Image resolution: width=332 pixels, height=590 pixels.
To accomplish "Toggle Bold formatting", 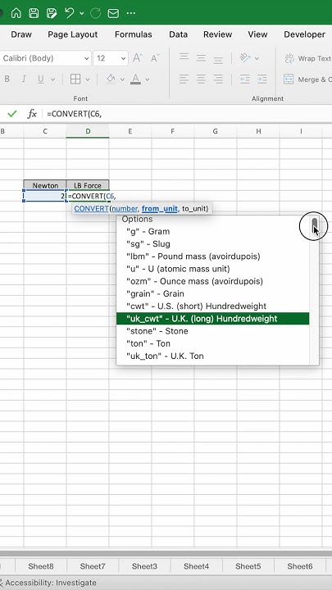I will (7, 79).
